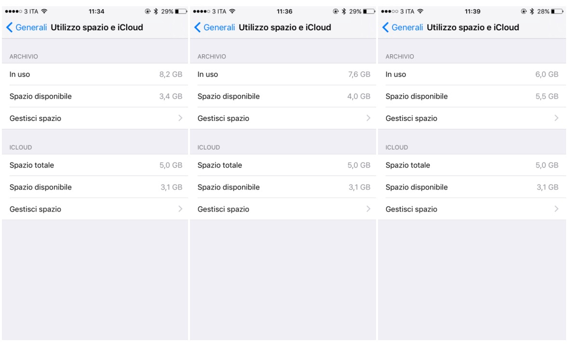Tap iCloud Spazio disponibile label in the 11:39 screen
This screenshot has width=568, height=344.
pyautogui.click(x=417, y=187)
